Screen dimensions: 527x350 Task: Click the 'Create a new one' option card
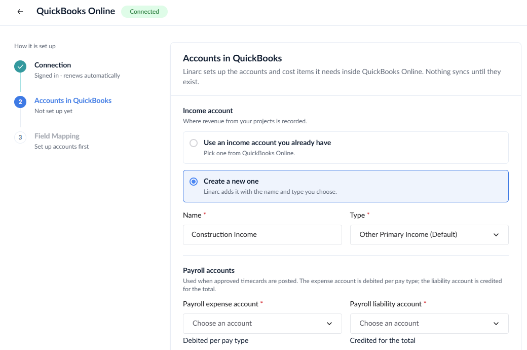(x=346, y=186)
